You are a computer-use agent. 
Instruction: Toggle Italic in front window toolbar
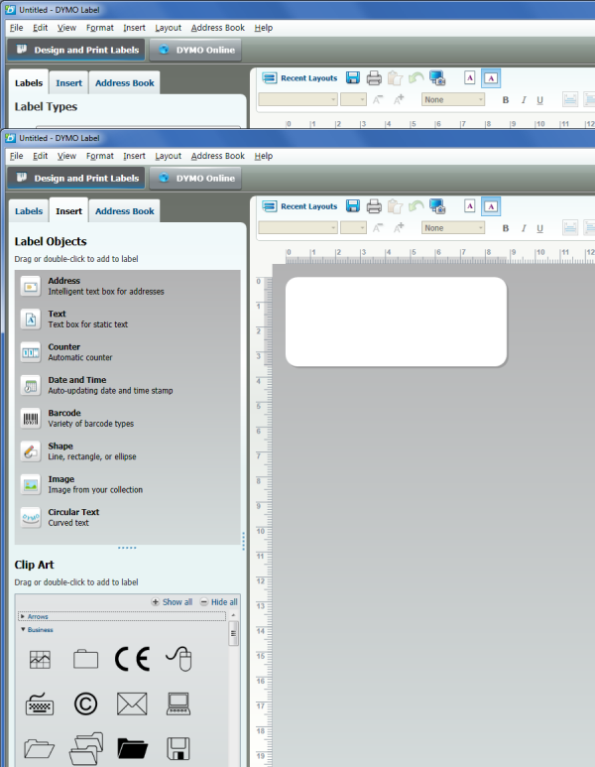point(524,228)
